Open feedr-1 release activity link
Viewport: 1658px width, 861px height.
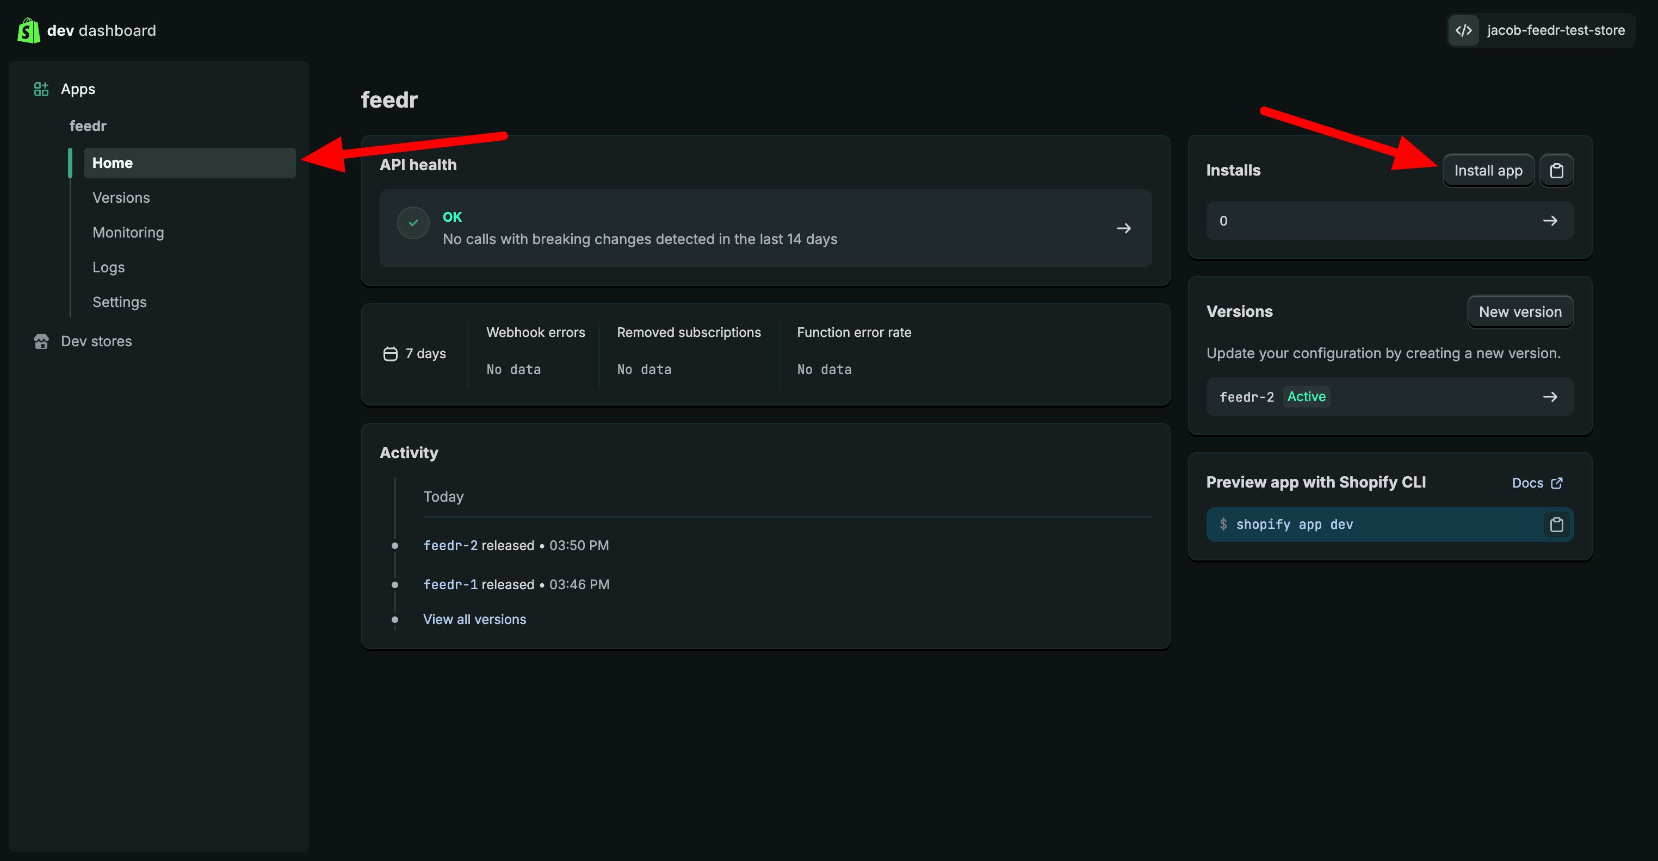click(x=450, y=584)
